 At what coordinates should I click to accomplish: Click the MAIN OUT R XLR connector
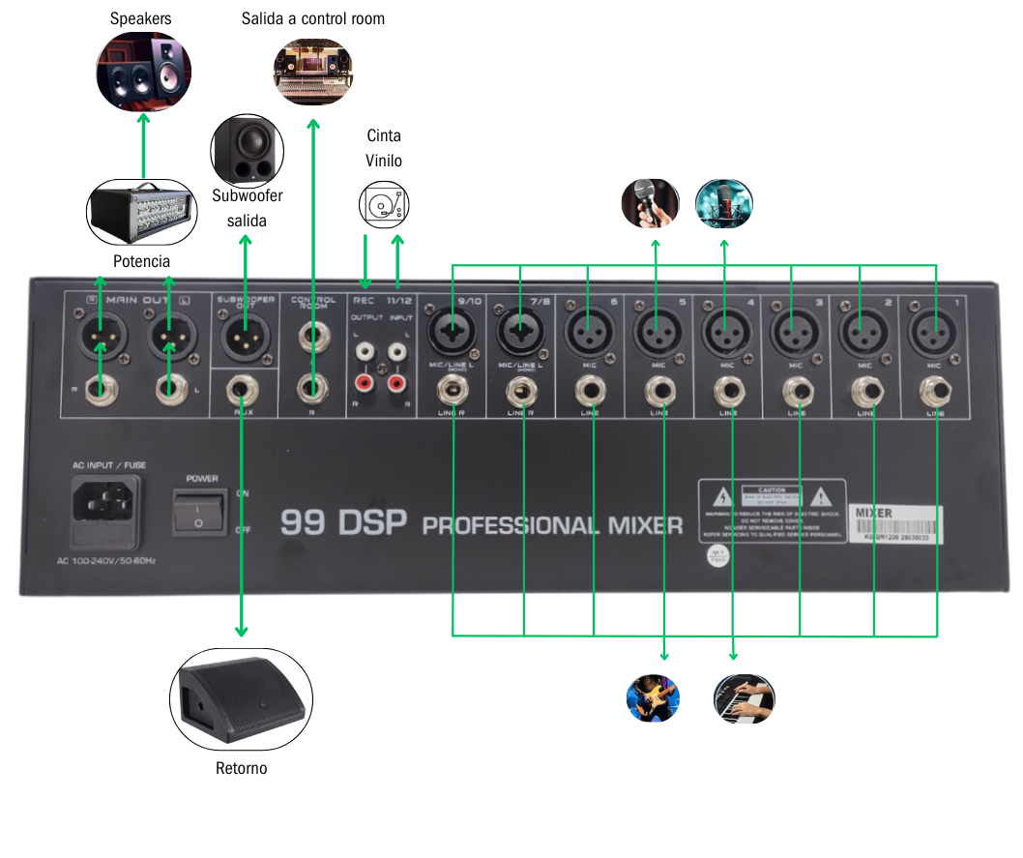click(102, 338)
